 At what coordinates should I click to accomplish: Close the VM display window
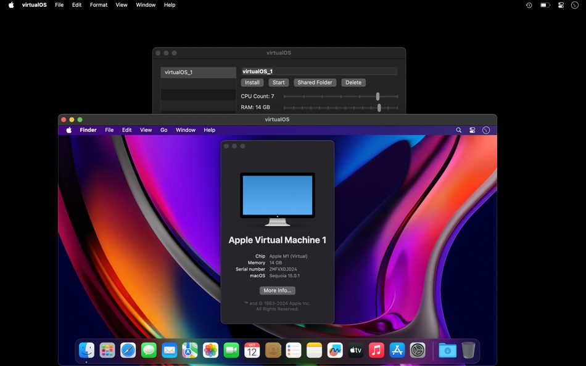click(x=64, y=120)
